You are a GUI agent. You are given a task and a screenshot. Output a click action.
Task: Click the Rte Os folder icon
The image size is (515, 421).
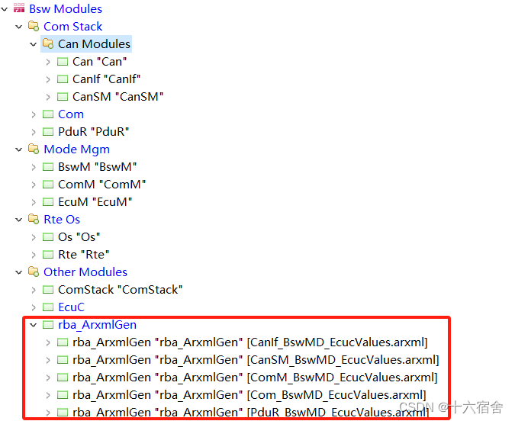point(34,219)
